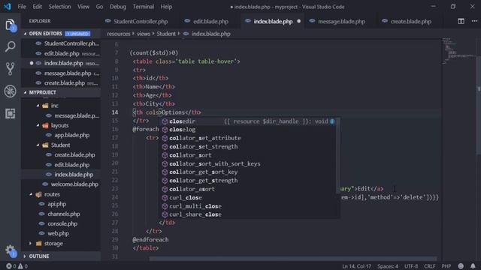Click the Spaces: 4 indentation status
The width and height of the screenshot is (481, 270).
[388, 266]
